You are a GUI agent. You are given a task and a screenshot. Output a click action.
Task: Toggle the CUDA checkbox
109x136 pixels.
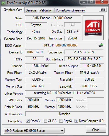(45, 121)
